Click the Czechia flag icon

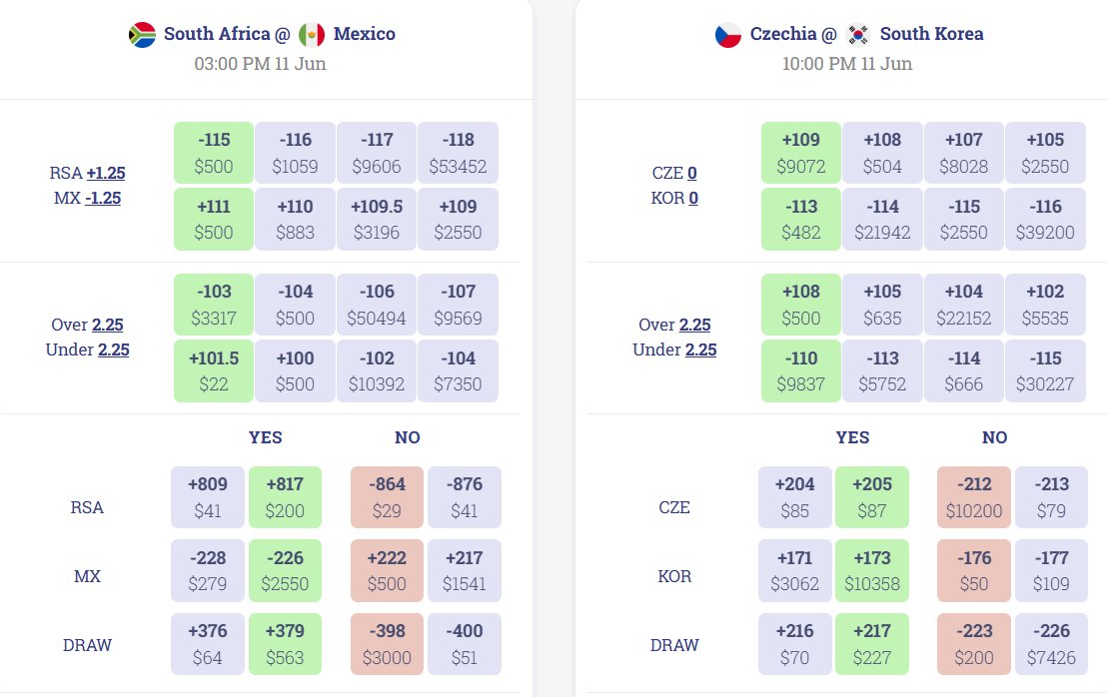point(727,35)
